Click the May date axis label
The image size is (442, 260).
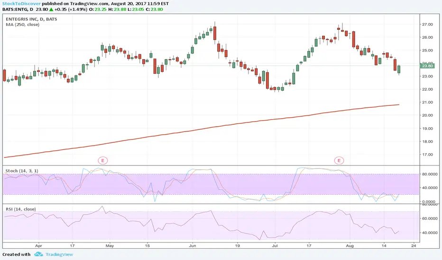pyautogui.click(x=110, y=246)
